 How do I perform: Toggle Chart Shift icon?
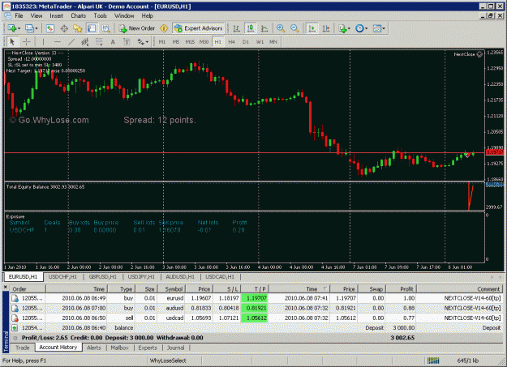click(325, 28)
